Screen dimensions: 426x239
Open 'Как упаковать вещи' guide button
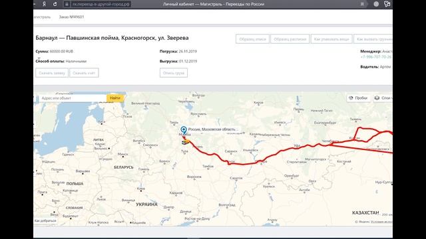point(331,39)
